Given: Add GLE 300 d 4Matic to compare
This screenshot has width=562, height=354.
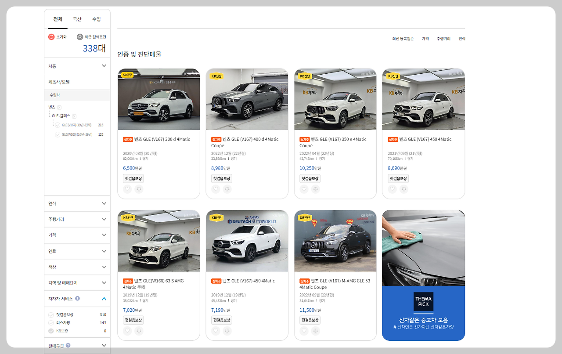Looking at the screenshot, I should coord(139,189).
